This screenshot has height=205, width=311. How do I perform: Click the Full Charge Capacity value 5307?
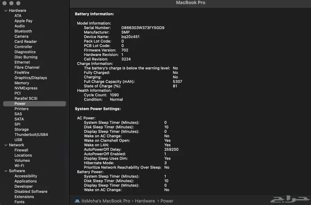pyautogui.click(x=177, y=81)
